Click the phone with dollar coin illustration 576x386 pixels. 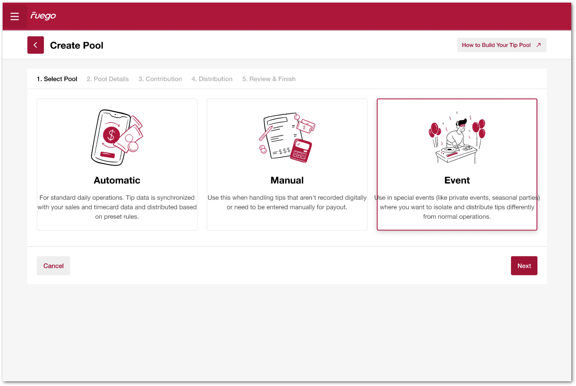click(x=117, y=138)
